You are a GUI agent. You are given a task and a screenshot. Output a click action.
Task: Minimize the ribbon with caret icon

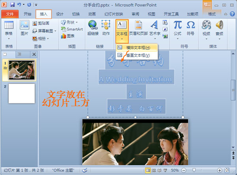click(x=226, y=14)
